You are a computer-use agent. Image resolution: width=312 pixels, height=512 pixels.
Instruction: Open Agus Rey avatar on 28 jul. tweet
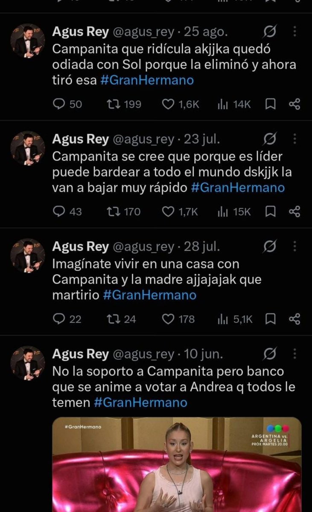28,256
